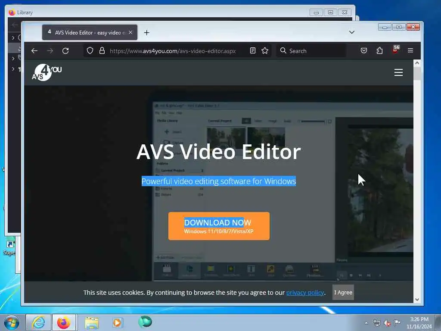The width and height of the screenshot is (441, 331).
Task: Open a new tab with the plus button
Action: click(x=146, y=33)
